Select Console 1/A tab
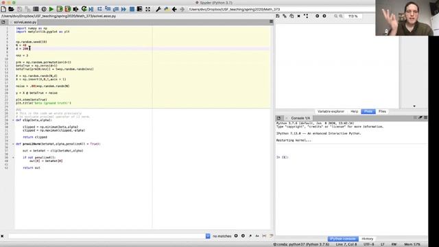Screen dimensions: 439x247 (x=300, y=118)
